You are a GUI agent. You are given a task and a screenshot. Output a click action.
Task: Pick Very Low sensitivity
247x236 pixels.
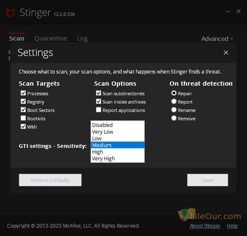click(x=118, y=132)
